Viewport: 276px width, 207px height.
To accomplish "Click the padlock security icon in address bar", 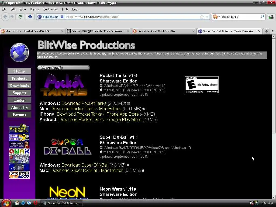I will [x=62, y=17].
